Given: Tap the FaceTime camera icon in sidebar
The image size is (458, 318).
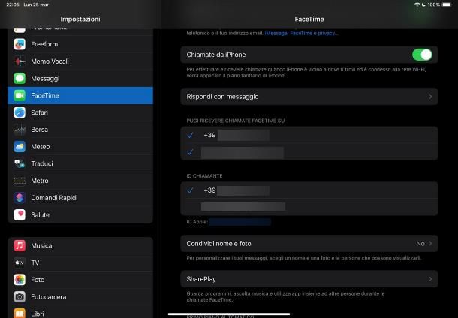Looking at the screenshot, I should (20, 95).
